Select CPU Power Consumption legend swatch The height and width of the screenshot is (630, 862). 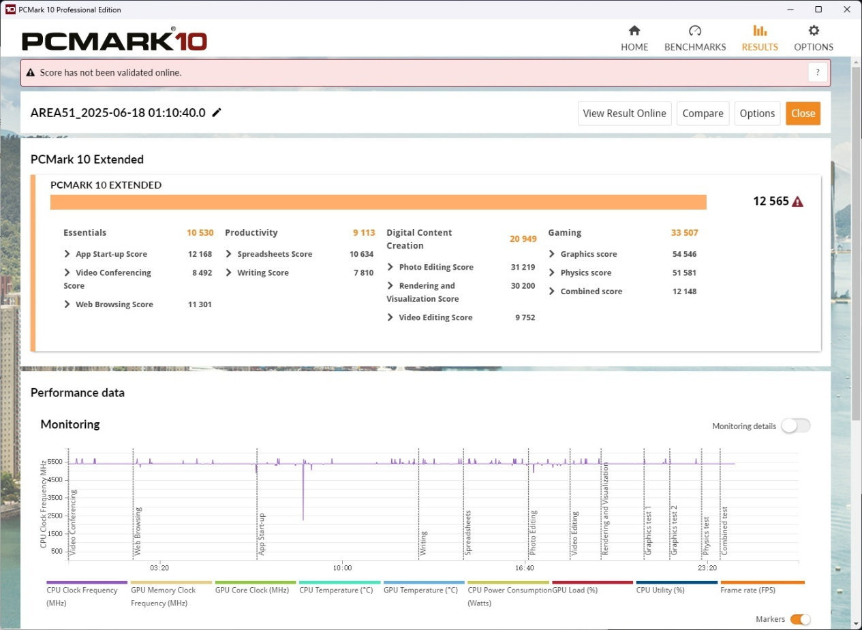(x=508, y=582)
